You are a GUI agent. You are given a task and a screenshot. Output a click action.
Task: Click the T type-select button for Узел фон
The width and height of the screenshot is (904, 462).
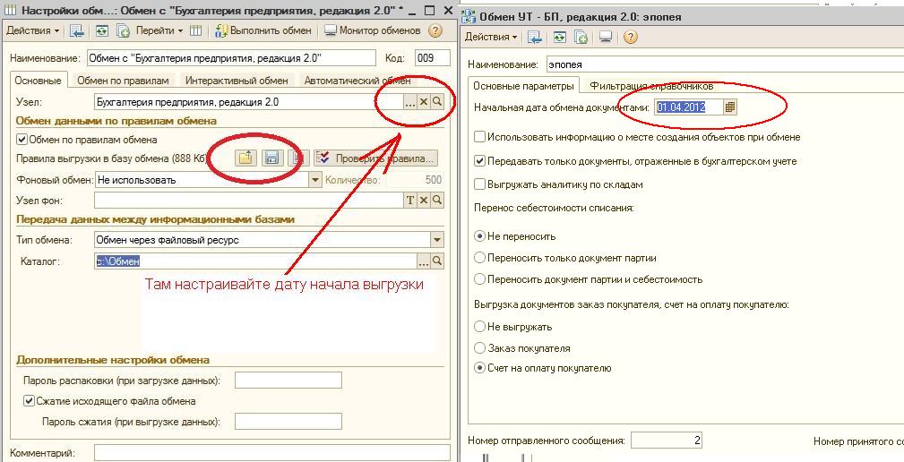click(x=410, y=201)
